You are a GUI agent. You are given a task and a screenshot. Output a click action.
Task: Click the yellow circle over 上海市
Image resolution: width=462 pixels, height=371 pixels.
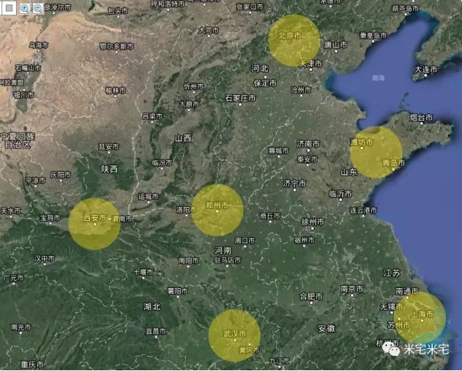[x=420, y=317]
